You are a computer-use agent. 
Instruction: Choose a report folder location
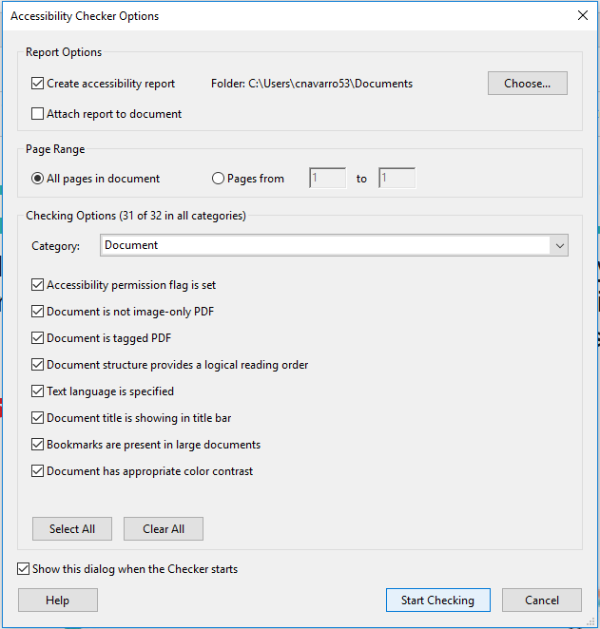528,83
